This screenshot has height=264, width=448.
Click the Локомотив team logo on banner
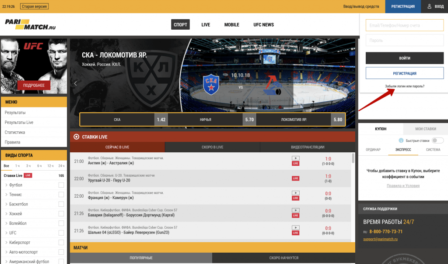272,85
